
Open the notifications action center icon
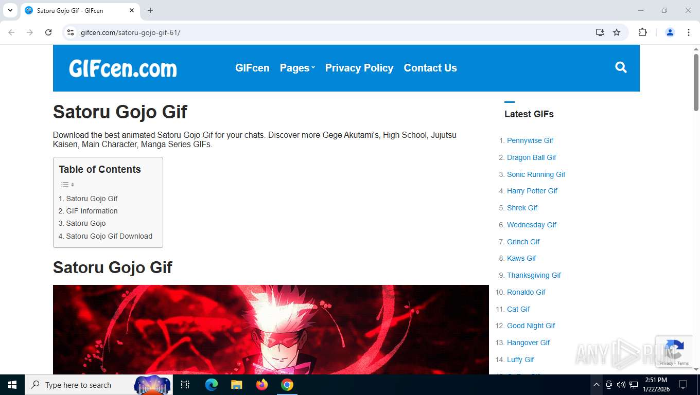click(x=683, y=385)
